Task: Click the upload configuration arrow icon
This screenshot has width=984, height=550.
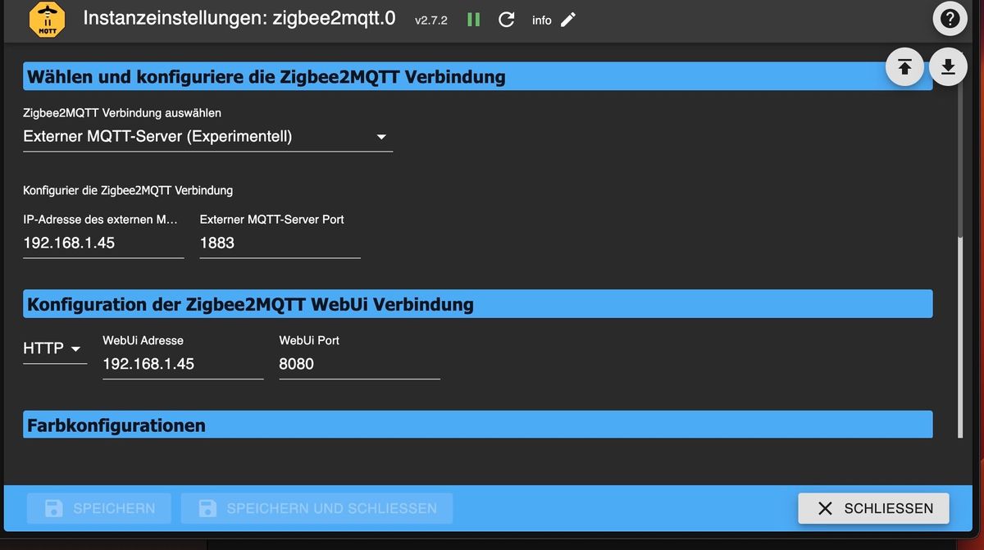Action: pyautogui.click(x=904, y=67)
